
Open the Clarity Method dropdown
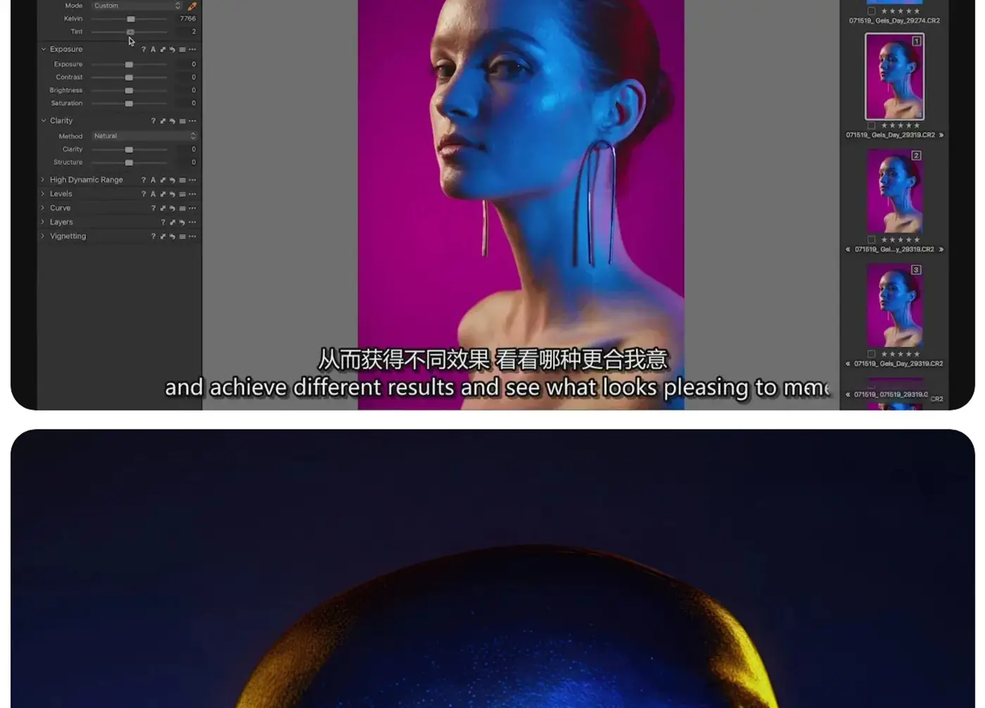[144, 136]
